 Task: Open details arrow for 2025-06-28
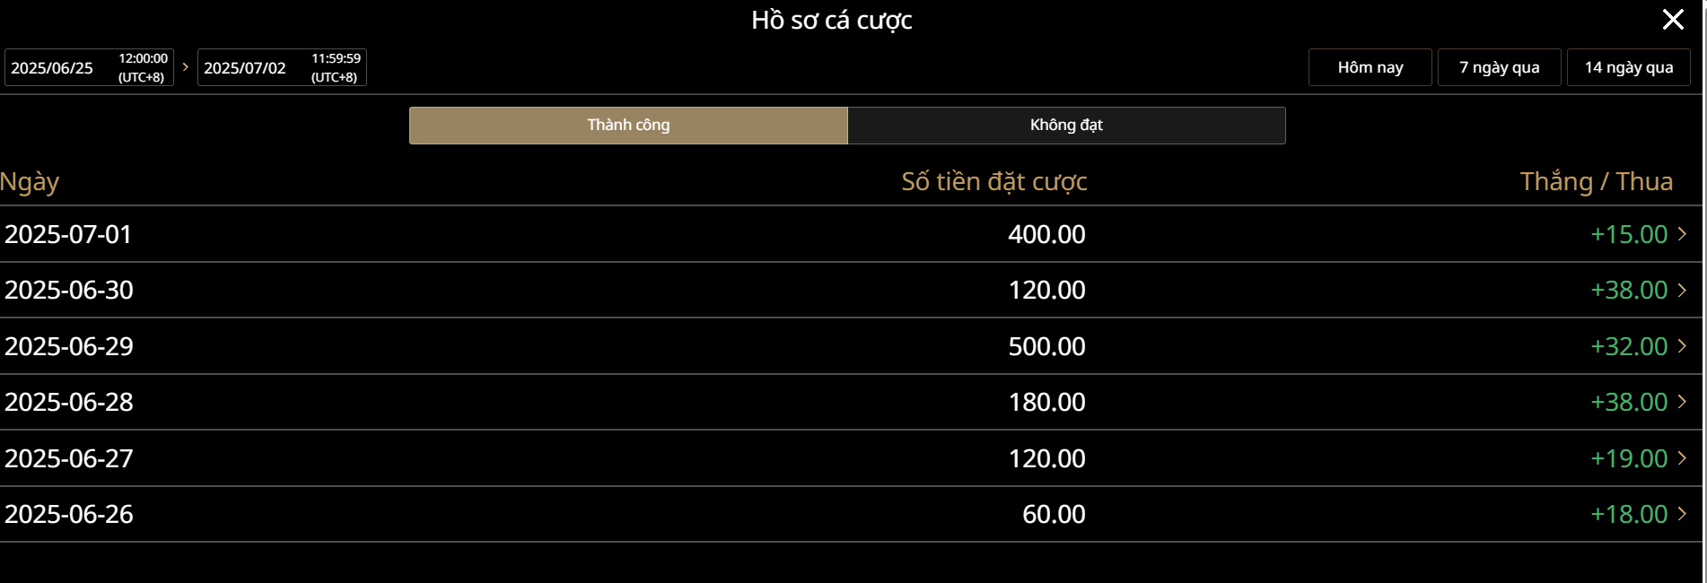tap(1682, 402)
